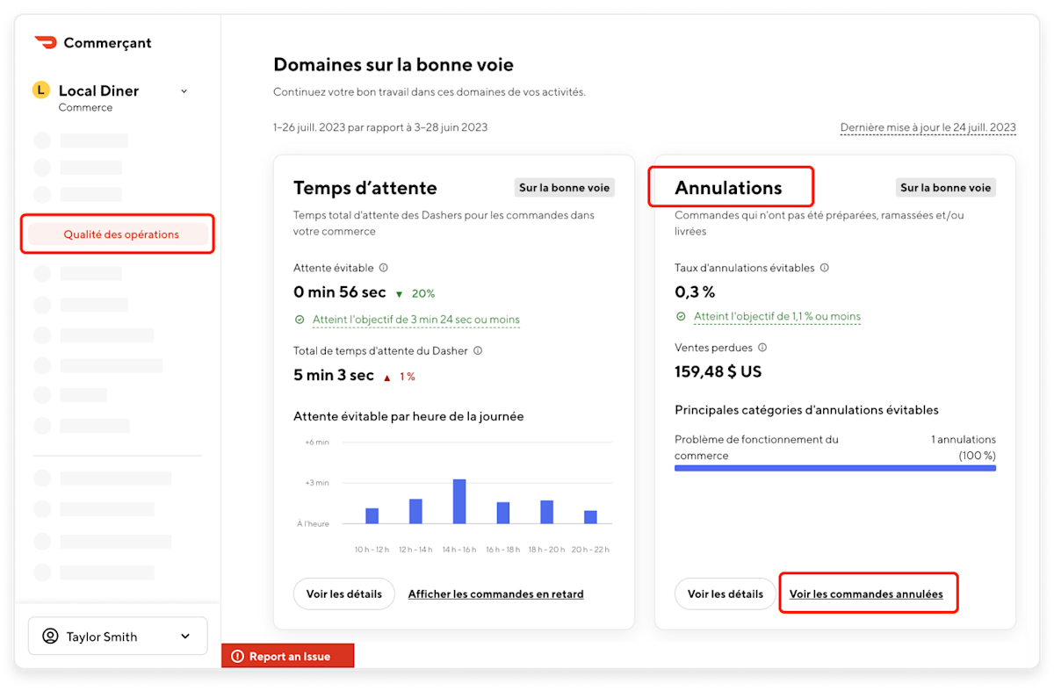Click info icon next to Ventes perdues
Viewport: 1054px width, 698px height.
(x=762, y=348)
